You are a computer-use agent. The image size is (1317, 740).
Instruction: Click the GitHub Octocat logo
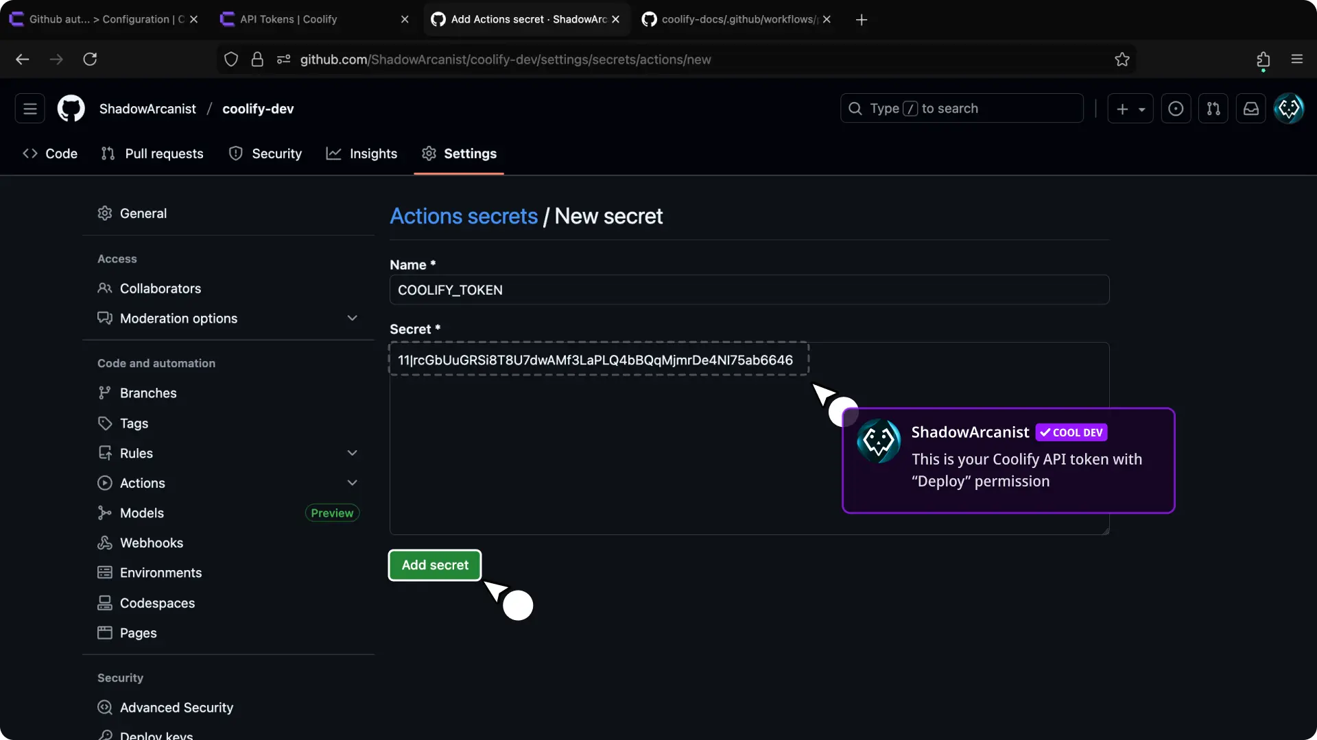(71, 109)
